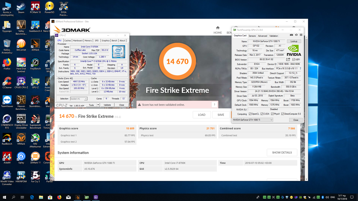
Task: Open the Steam desktop shortcut
Action: tap(21, 8)
